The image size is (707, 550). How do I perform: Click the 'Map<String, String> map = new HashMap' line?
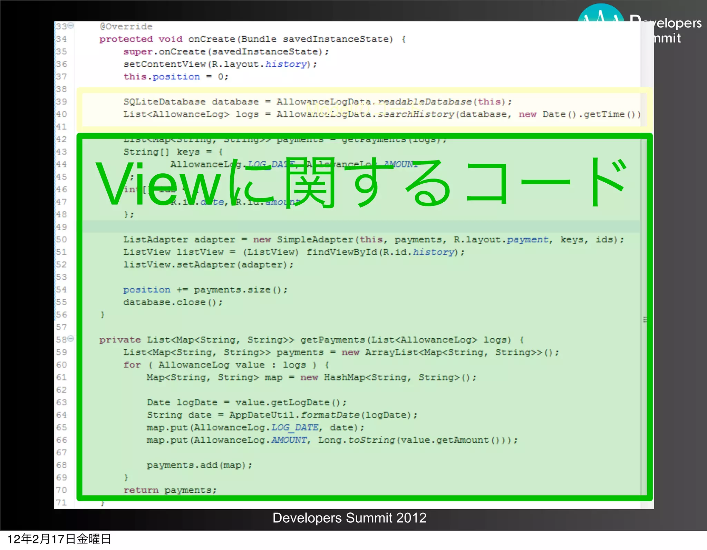pos(312,377)
